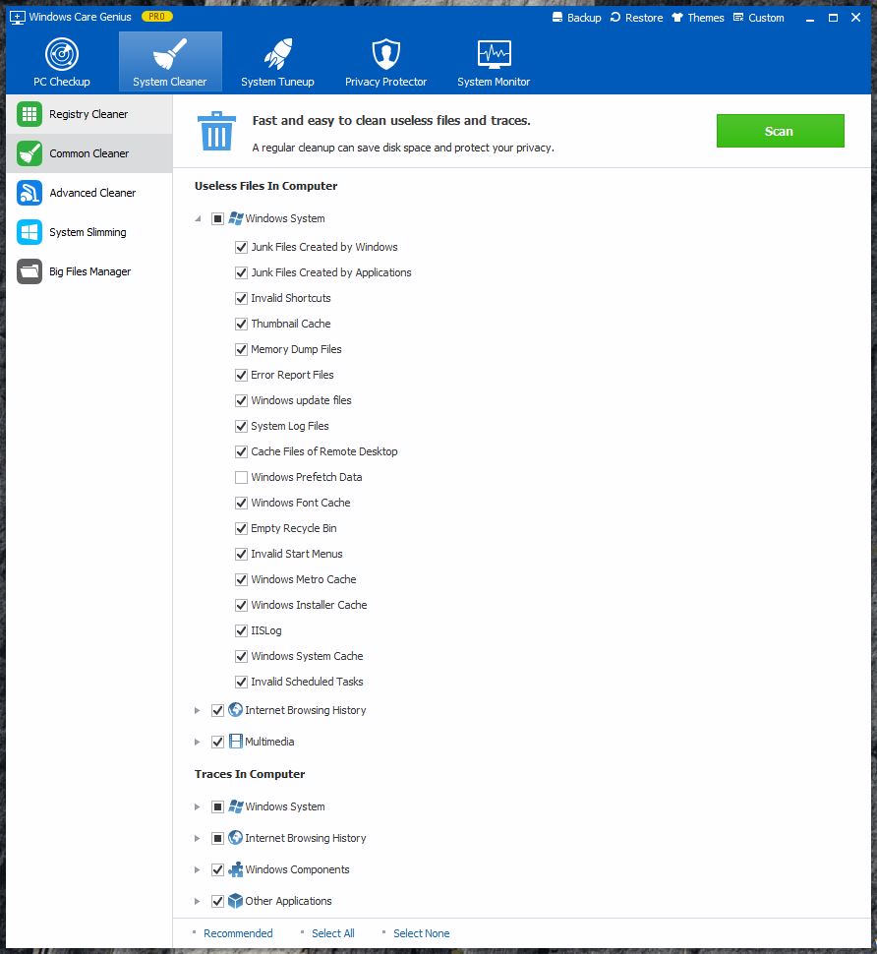Start the green Scan button
Screen dimensions: 877x954
(781, 131)
